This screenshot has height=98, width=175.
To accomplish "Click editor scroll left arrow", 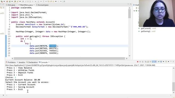I will click(x=12, y=58).
